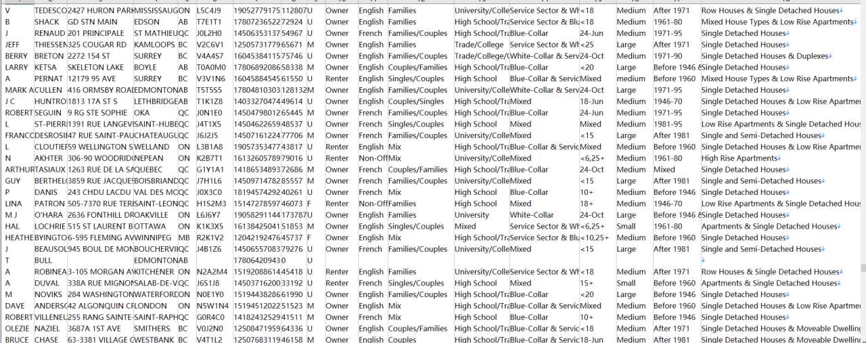This screenshot has height=343, width=866.
Task: Click the Trade/College education cell
Action: [x=481, y=45]
